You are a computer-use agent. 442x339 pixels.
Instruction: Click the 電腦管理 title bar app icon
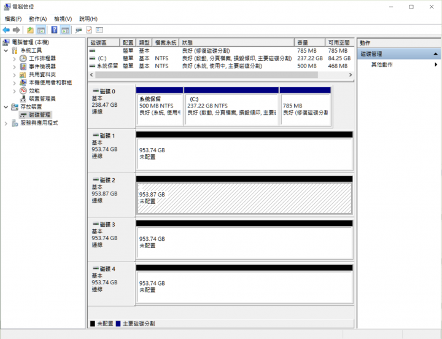point(7,7)
